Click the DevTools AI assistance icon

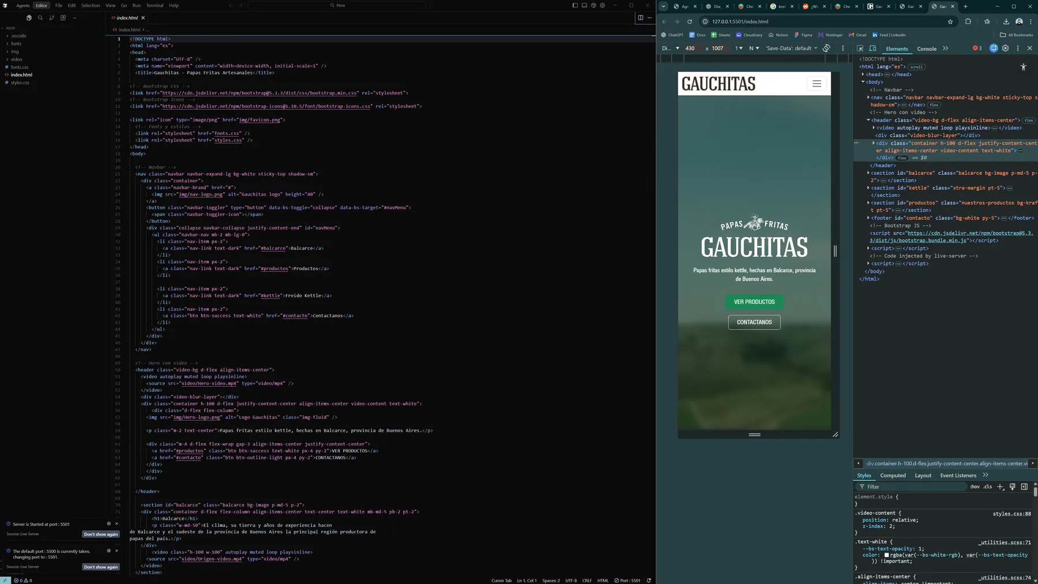coord(994,48)
